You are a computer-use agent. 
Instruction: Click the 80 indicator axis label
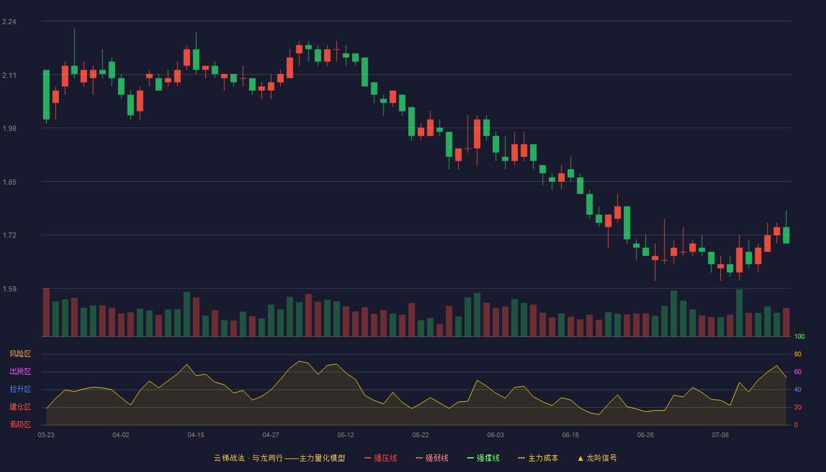798,355
